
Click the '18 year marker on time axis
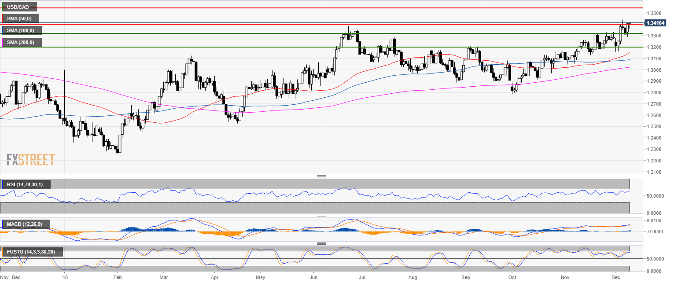[65, 278]
